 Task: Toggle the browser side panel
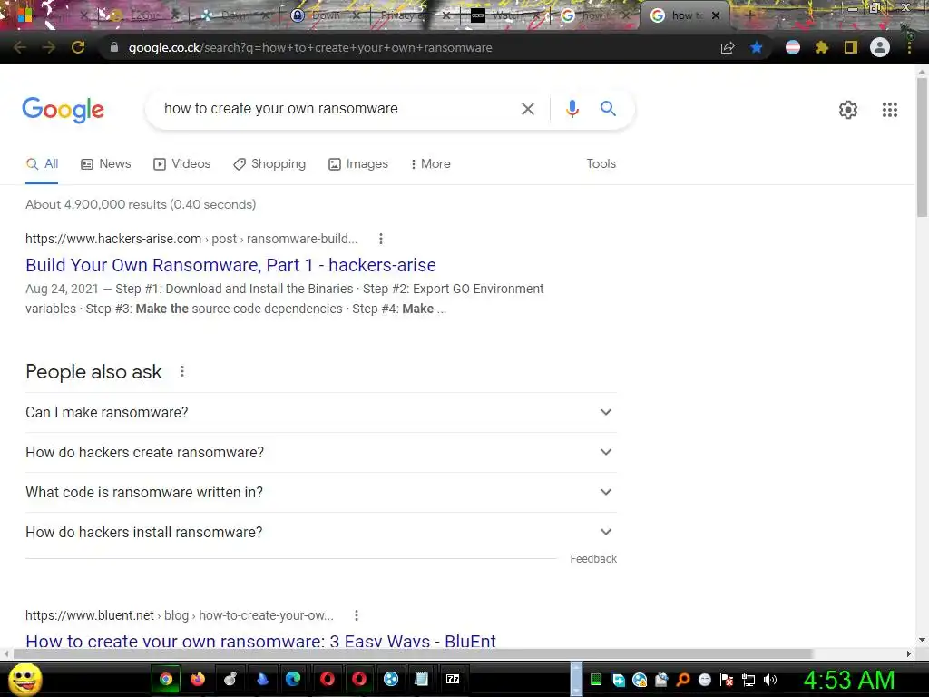pyautogui.click(x=851, y=47)
